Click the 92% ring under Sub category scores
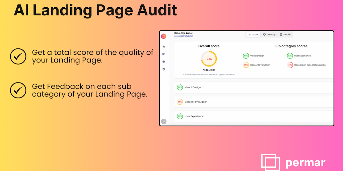Screen dimensions: 343x171 point(290,56)
